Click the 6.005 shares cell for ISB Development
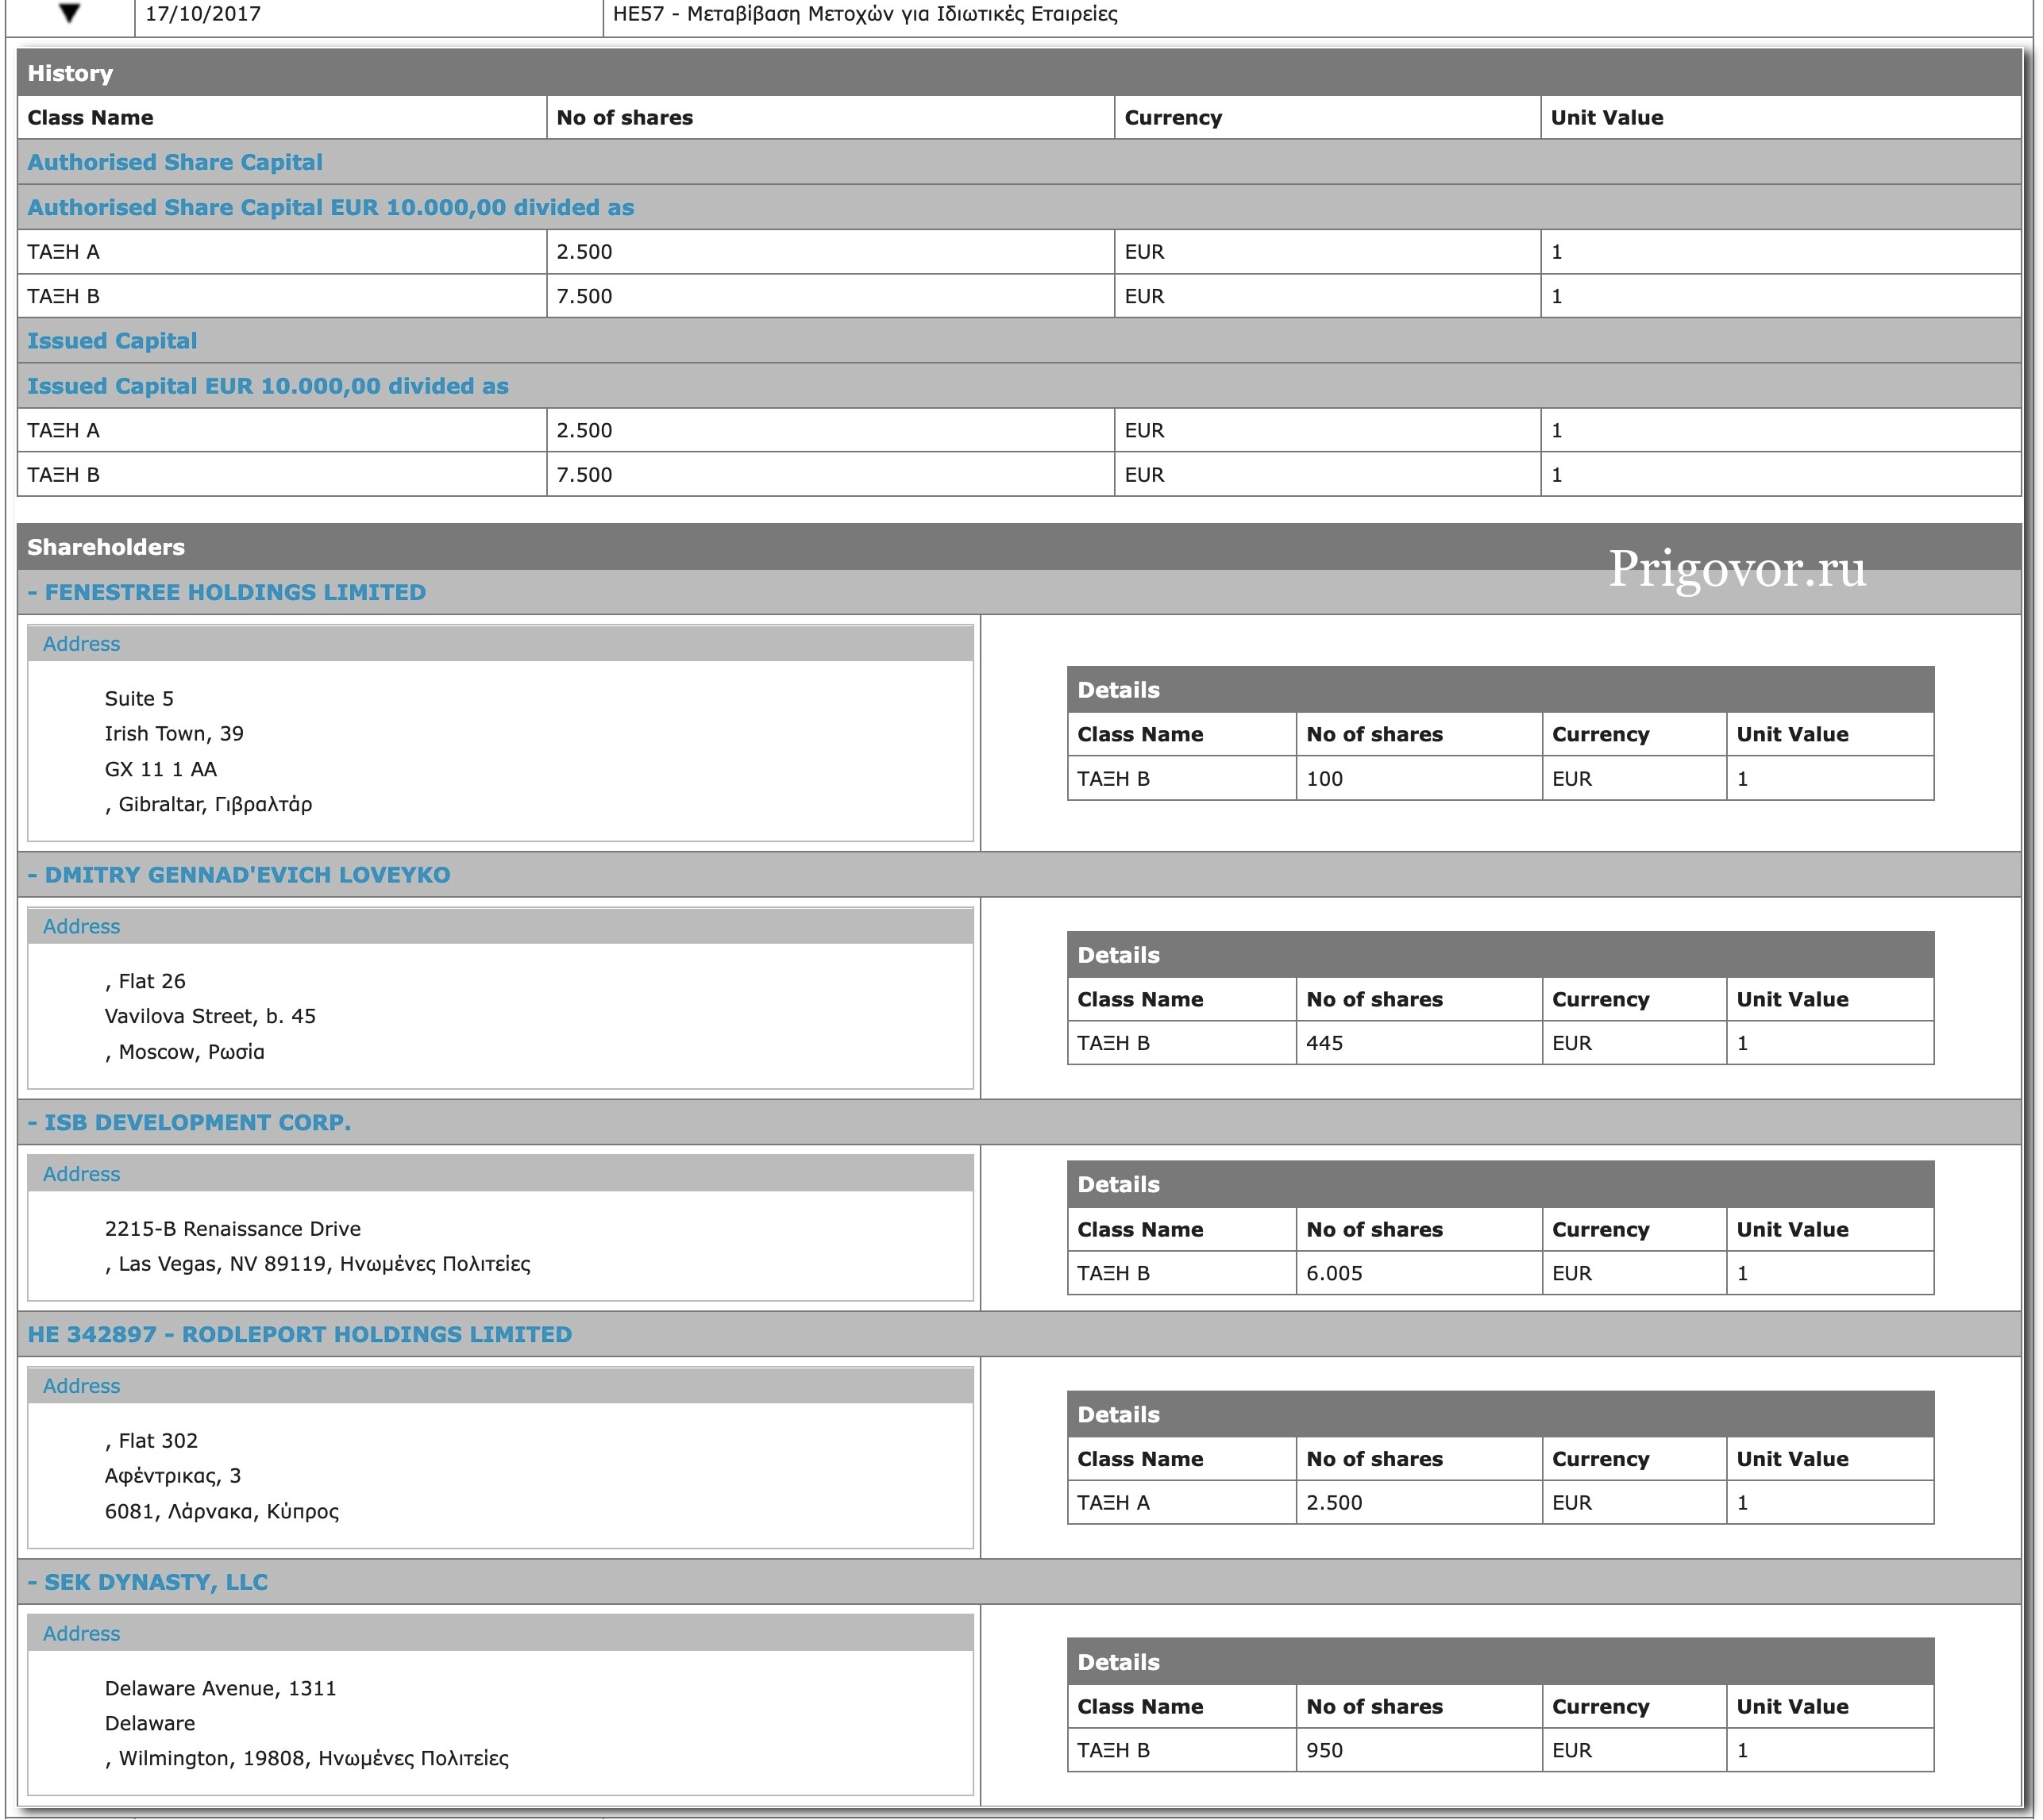The height and width of the screenshot is (1820, 2043). tap(1334, 1273)
